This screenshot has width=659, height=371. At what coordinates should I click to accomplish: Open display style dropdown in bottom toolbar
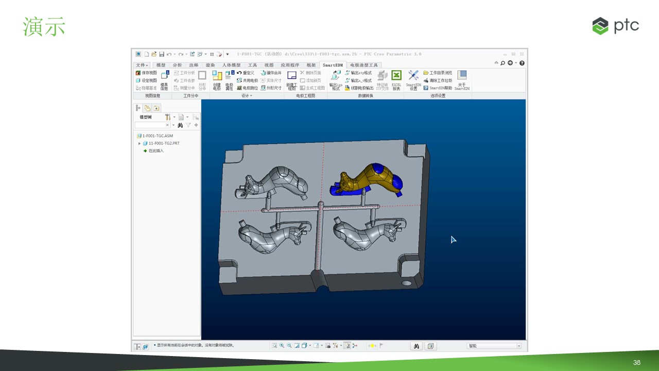[x=309, y=346]
